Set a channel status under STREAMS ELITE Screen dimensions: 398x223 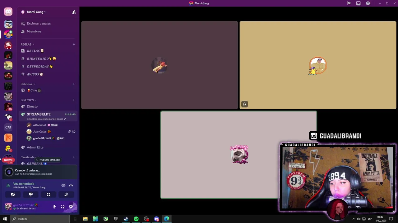tap(46, 119)
